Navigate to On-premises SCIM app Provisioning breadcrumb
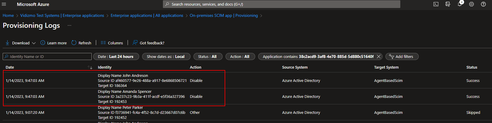The image size is (492, 123). 223,15
